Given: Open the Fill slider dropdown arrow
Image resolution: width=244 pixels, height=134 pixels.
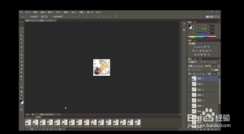Looking at the screenshot, I should tap(219, 74).
